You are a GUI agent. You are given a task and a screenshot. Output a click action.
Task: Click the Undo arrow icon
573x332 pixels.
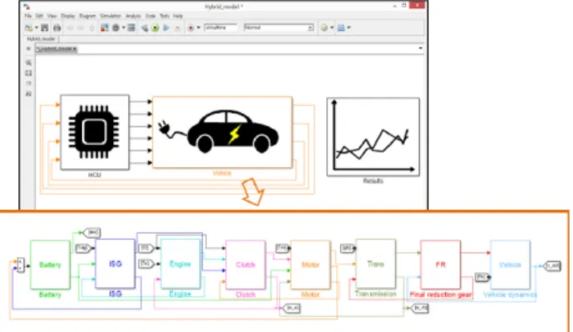click(70, 27)
